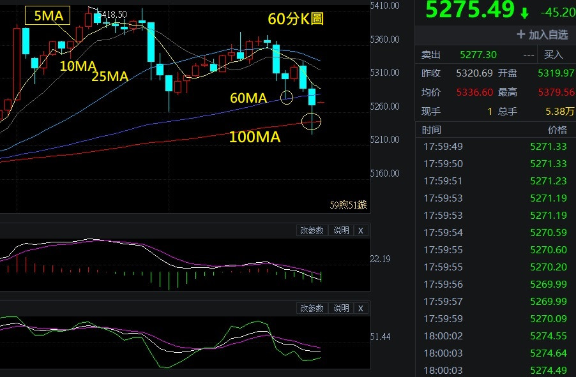This screenshot has height=377, width=576.
Task: Select the boxed 5MA annotation label
Action: click(48, 16)
